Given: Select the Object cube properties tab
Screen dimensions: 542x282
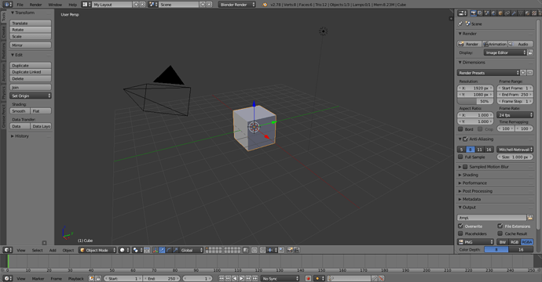Looking at the screenshot, I should [500, 13].
